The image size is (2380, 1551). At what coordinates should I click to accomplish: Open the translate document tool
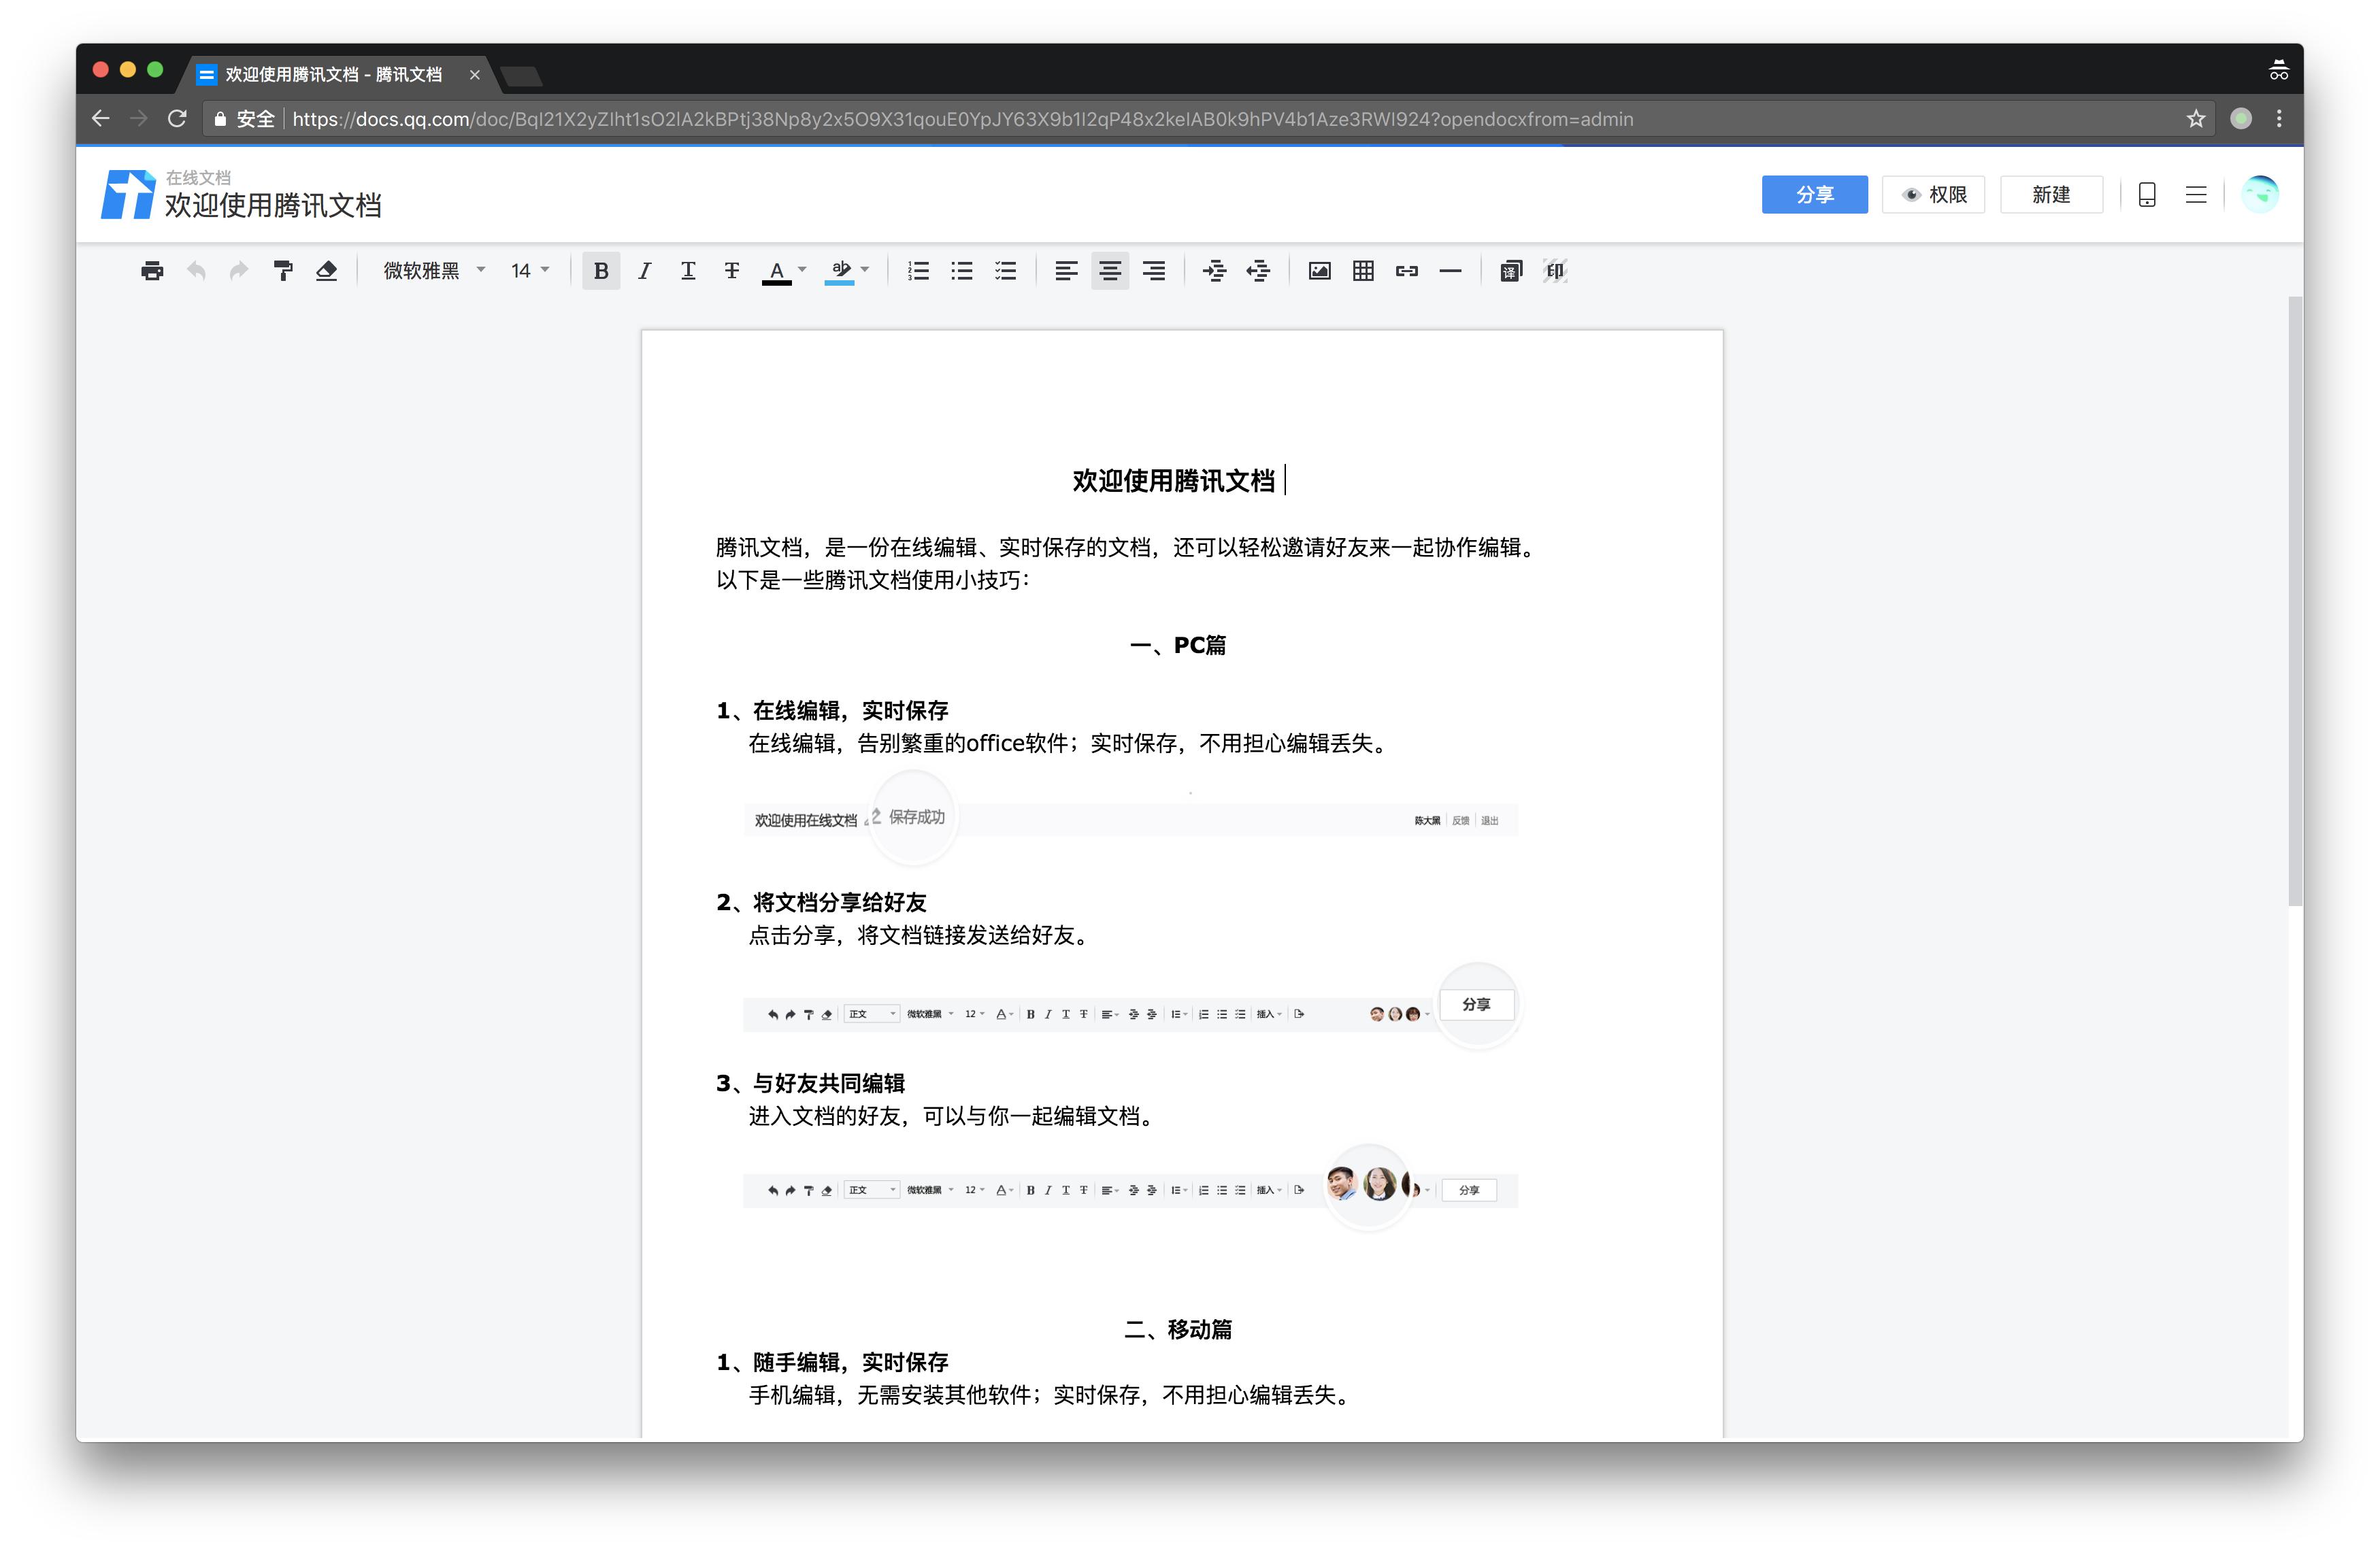[1510, 271]
